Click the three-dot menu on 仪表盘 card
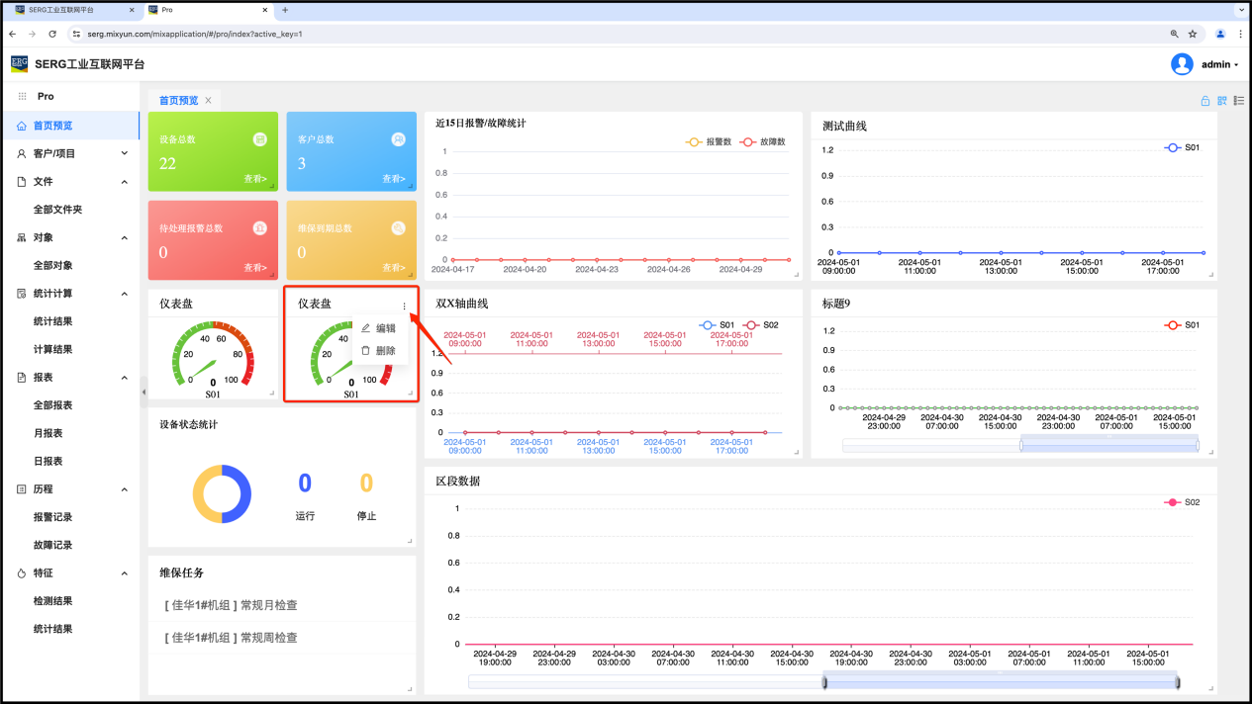Viewport: 1252px width, 704px height. click(x=404, y=307)
